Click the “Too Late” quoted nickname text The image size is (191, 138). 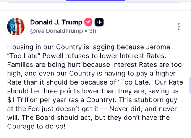pyautogui.click(x=24, y=56)
